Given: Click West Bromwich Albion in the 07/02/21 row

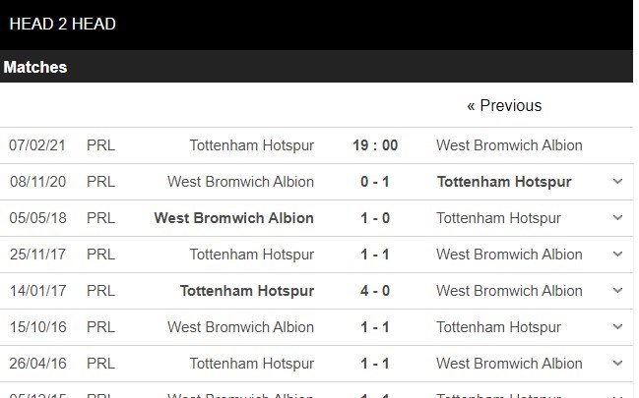Looking at the screenshot, I should pos(509,145).
